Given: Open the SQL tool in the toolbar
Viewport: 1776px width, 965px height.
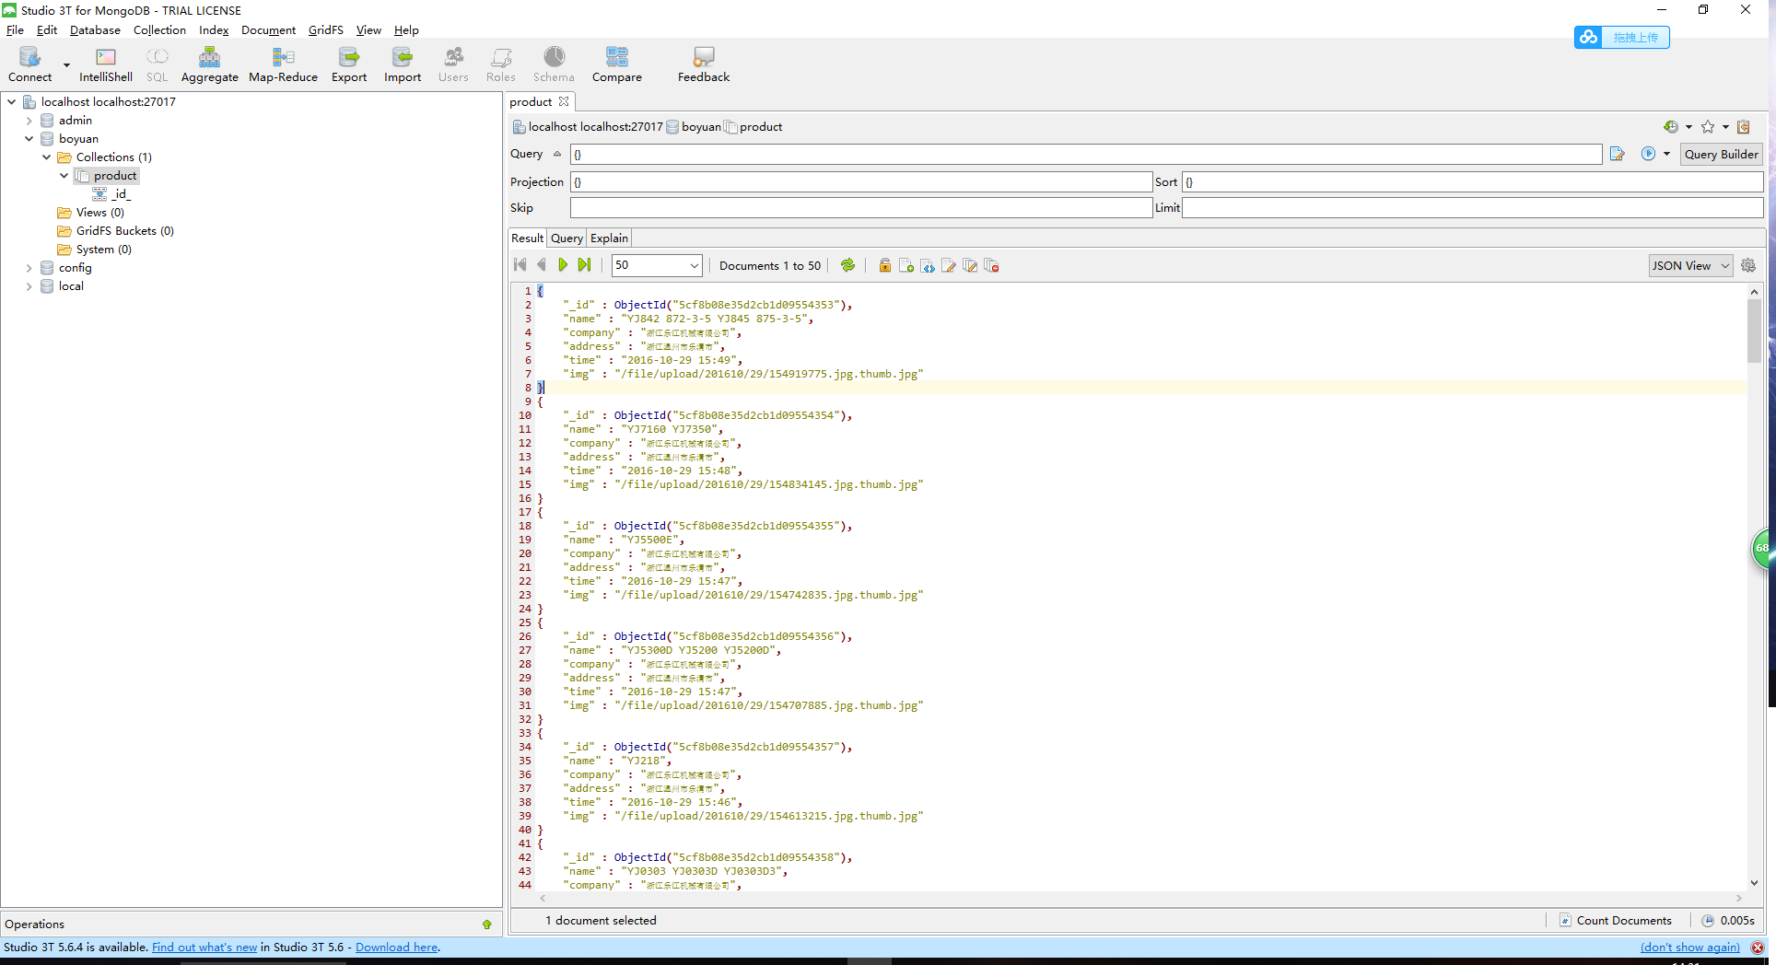Looking at the screenshot, I should pos(158,65).
